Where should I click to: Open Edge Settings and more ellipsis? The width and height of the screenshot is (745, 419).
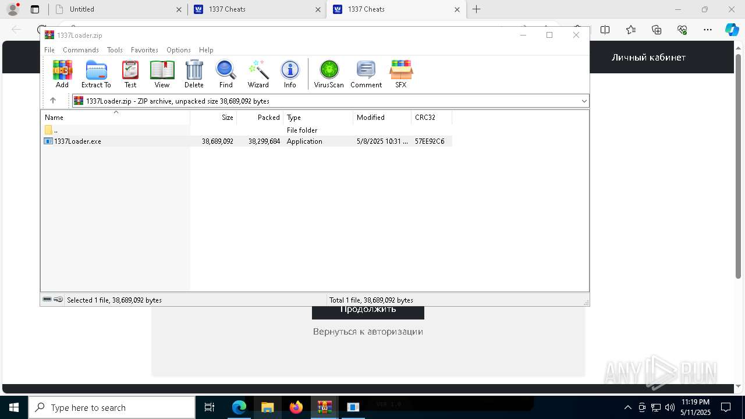(708, 30)
